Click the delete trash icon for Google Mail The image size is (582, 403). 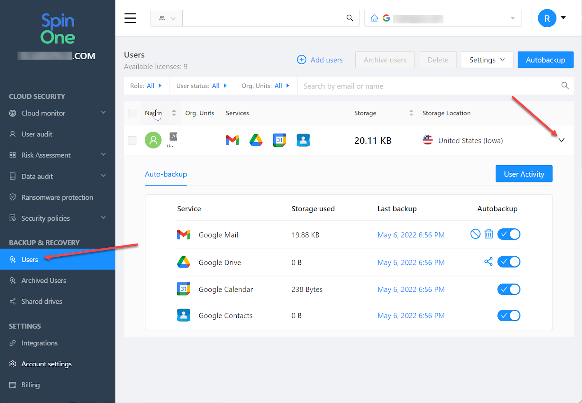coord(489,234)
